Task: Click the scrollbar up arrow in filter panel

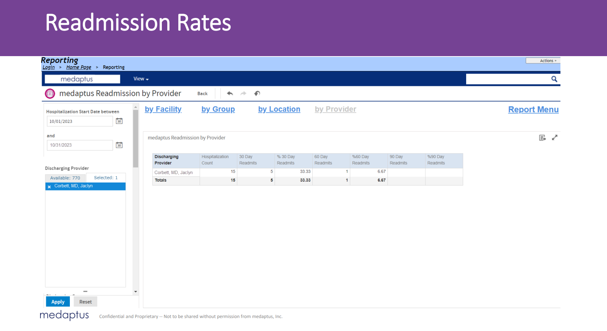Action: (x=136, y=107)
